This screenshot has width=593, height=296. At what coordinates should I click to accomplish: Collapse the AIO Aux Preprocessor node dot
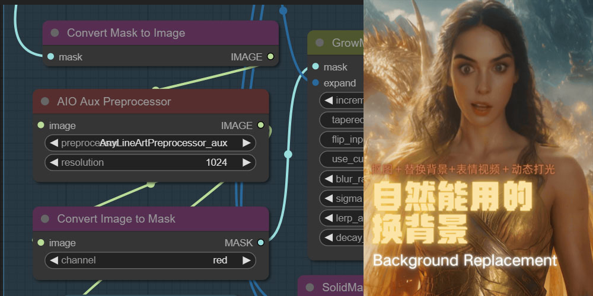(x=45, y=102)
